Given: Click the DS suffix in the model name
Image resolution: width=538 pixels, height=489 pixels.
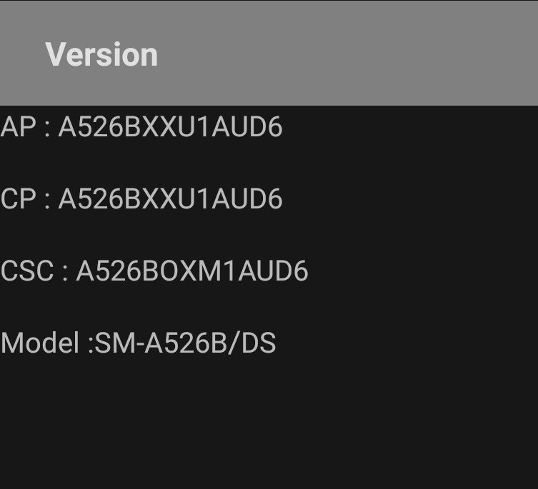Looking at the screenshot, I should [x=259, y=343].
